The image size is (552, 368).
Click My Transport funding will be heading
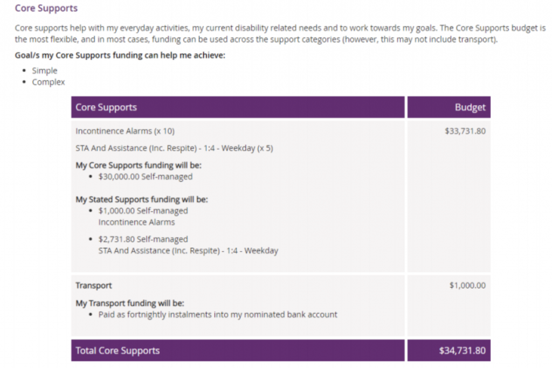[129, 303]
